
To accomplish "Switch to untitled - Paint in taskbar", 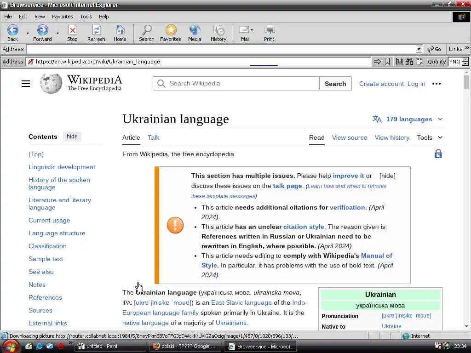I will coord(110,347).
